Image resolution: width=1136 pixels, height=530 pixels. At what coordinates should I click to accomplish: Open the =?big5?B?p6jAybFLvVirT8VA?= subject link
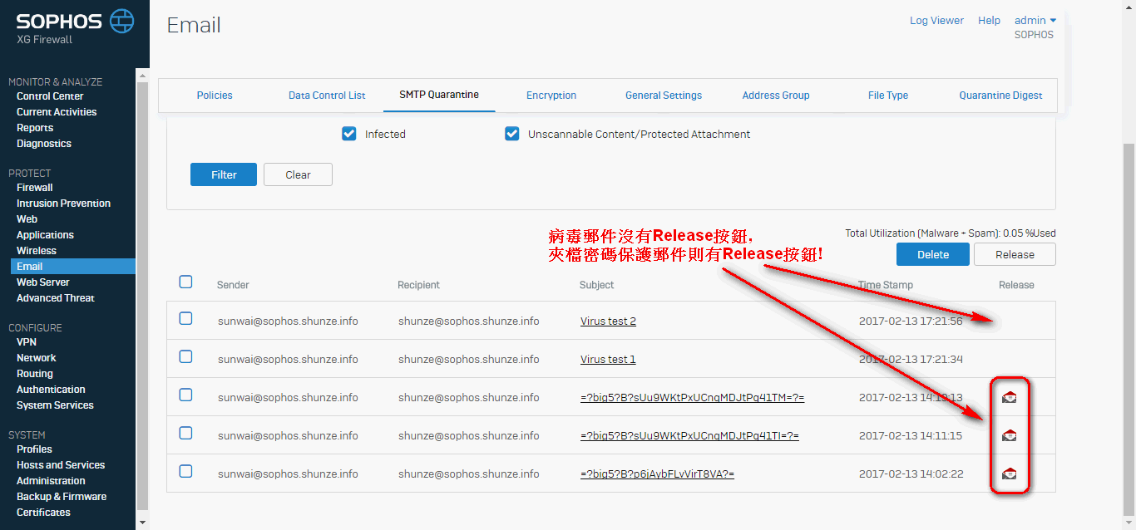pyautogui.click(x=657, y=474)
